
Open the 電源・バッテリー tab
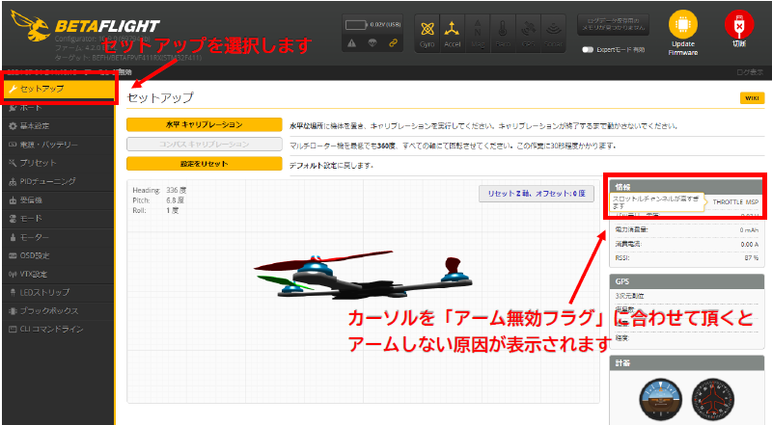[58, 145]
